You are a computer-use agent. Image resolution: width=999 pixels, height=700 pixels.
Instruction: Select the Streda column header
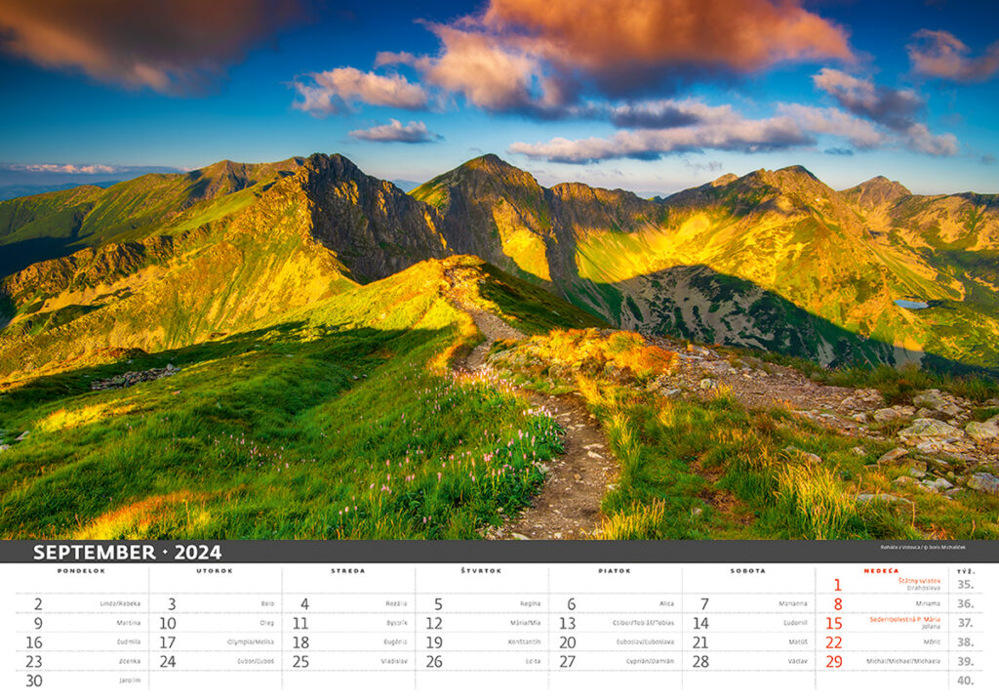click(347, 570)
